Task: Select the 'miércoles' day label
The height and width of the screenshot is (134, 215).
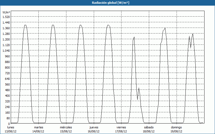Action: click(66, 127)
